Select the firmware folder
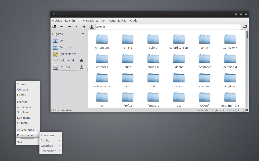This screenshot has width=259, height=161. (153, 100)
